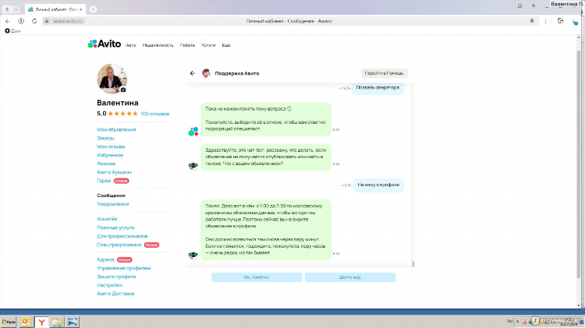This screenshot has width=585, height=328.
Task: Click the tab counter box
Action: pyautogui.click(x=7, y=9)
